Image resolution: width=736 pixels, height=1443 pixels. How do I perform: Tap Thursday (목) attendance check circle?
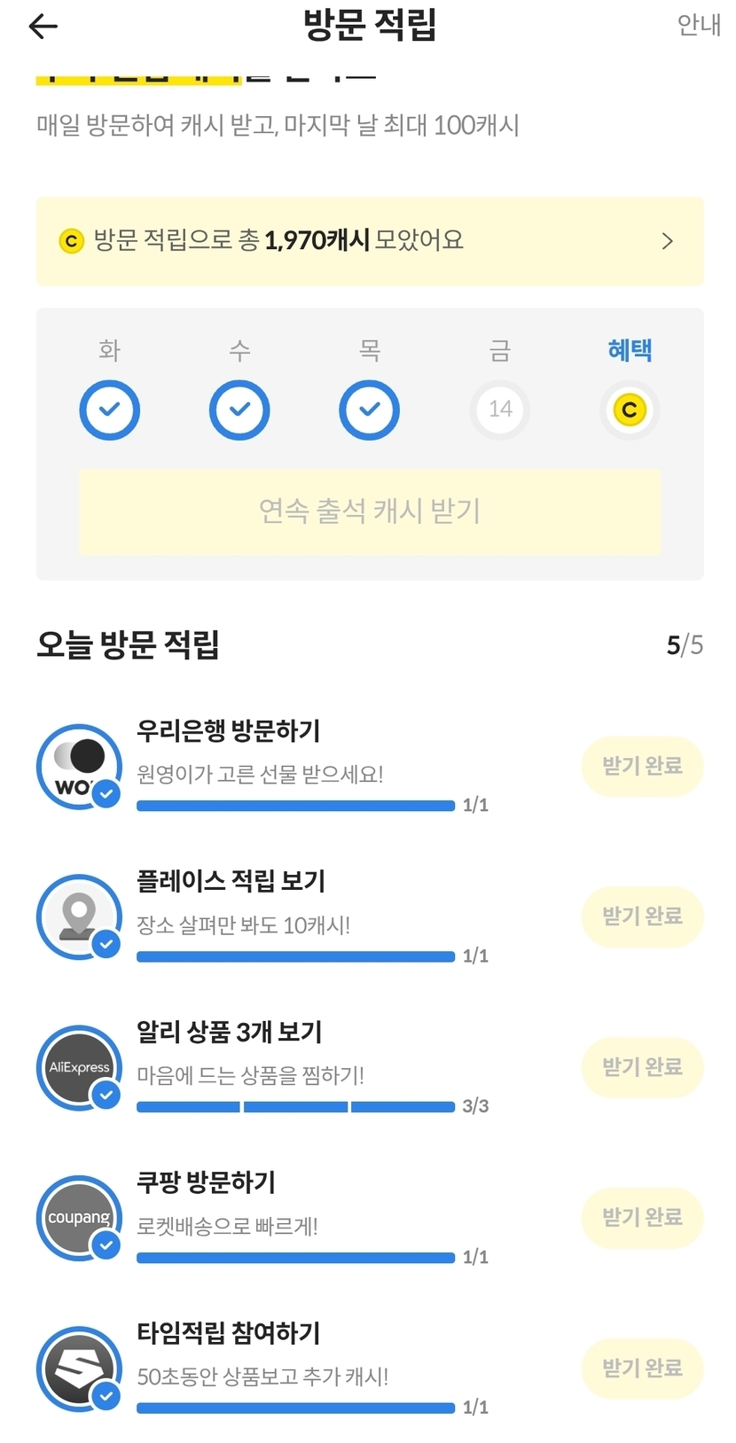pos(370,410)
